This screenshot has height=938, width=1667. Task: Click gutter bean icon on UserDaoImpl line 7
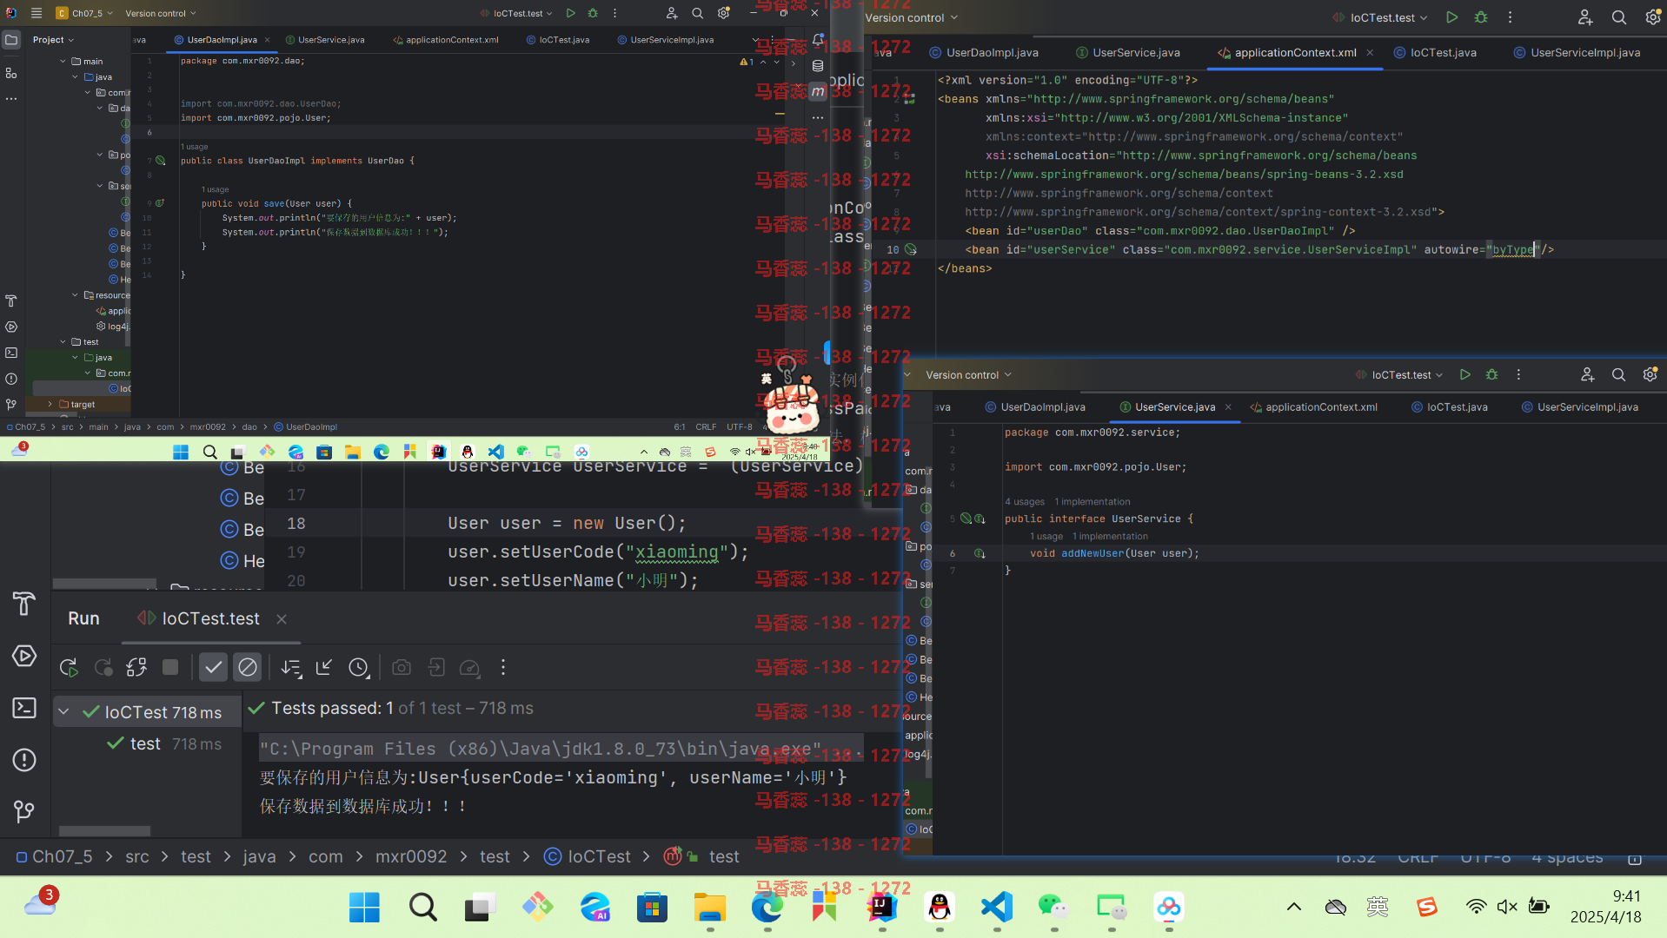click(x=160, y=161)
